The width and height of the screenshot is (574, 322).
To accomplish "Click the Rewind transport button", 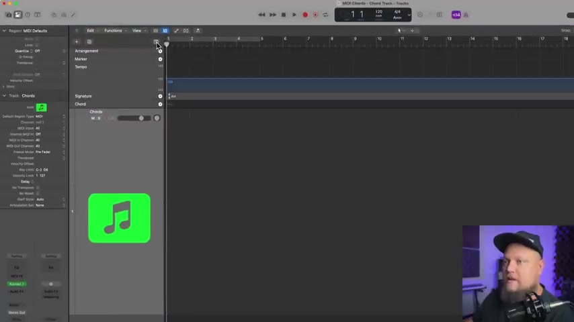I will (x=261, y=15).
